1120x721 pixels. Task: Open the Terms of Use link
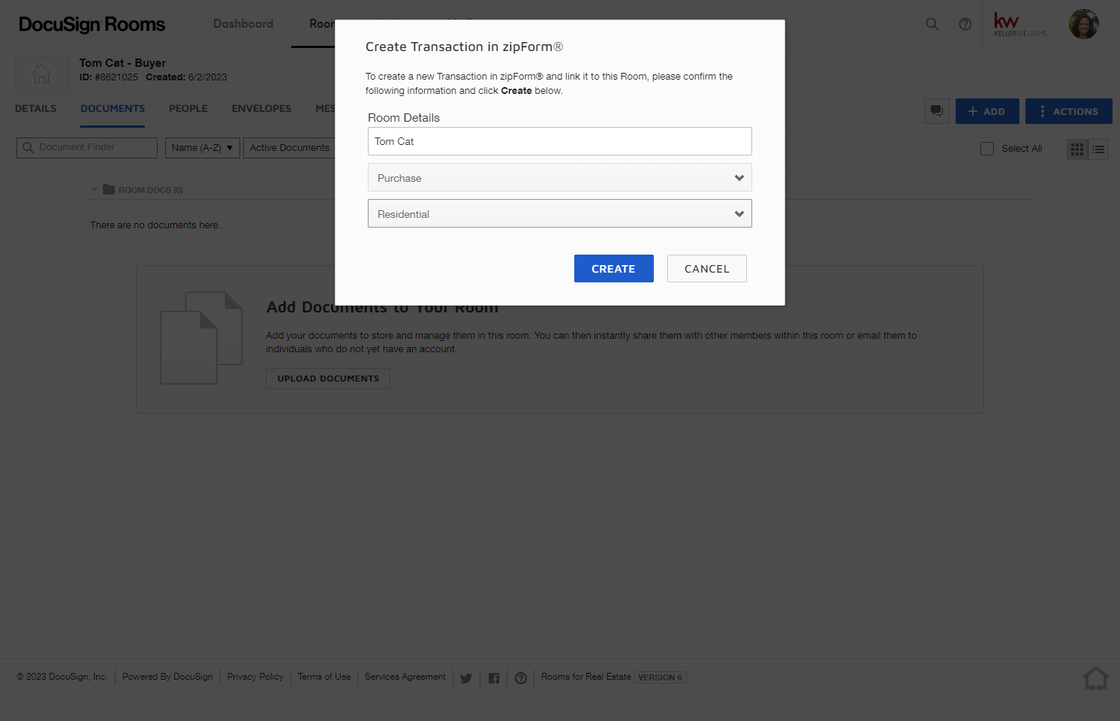[324, 677]
